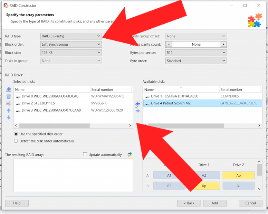The image size is (268, 214).
Task: Click the RAID Constructor title bar app icon
Action: pos(6,6)
